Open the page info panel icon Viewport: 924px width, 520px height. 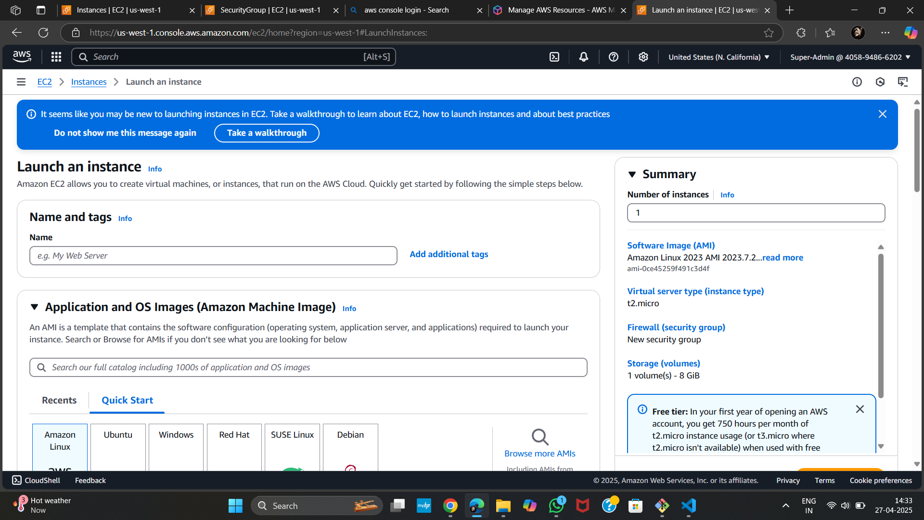point(857,82)
